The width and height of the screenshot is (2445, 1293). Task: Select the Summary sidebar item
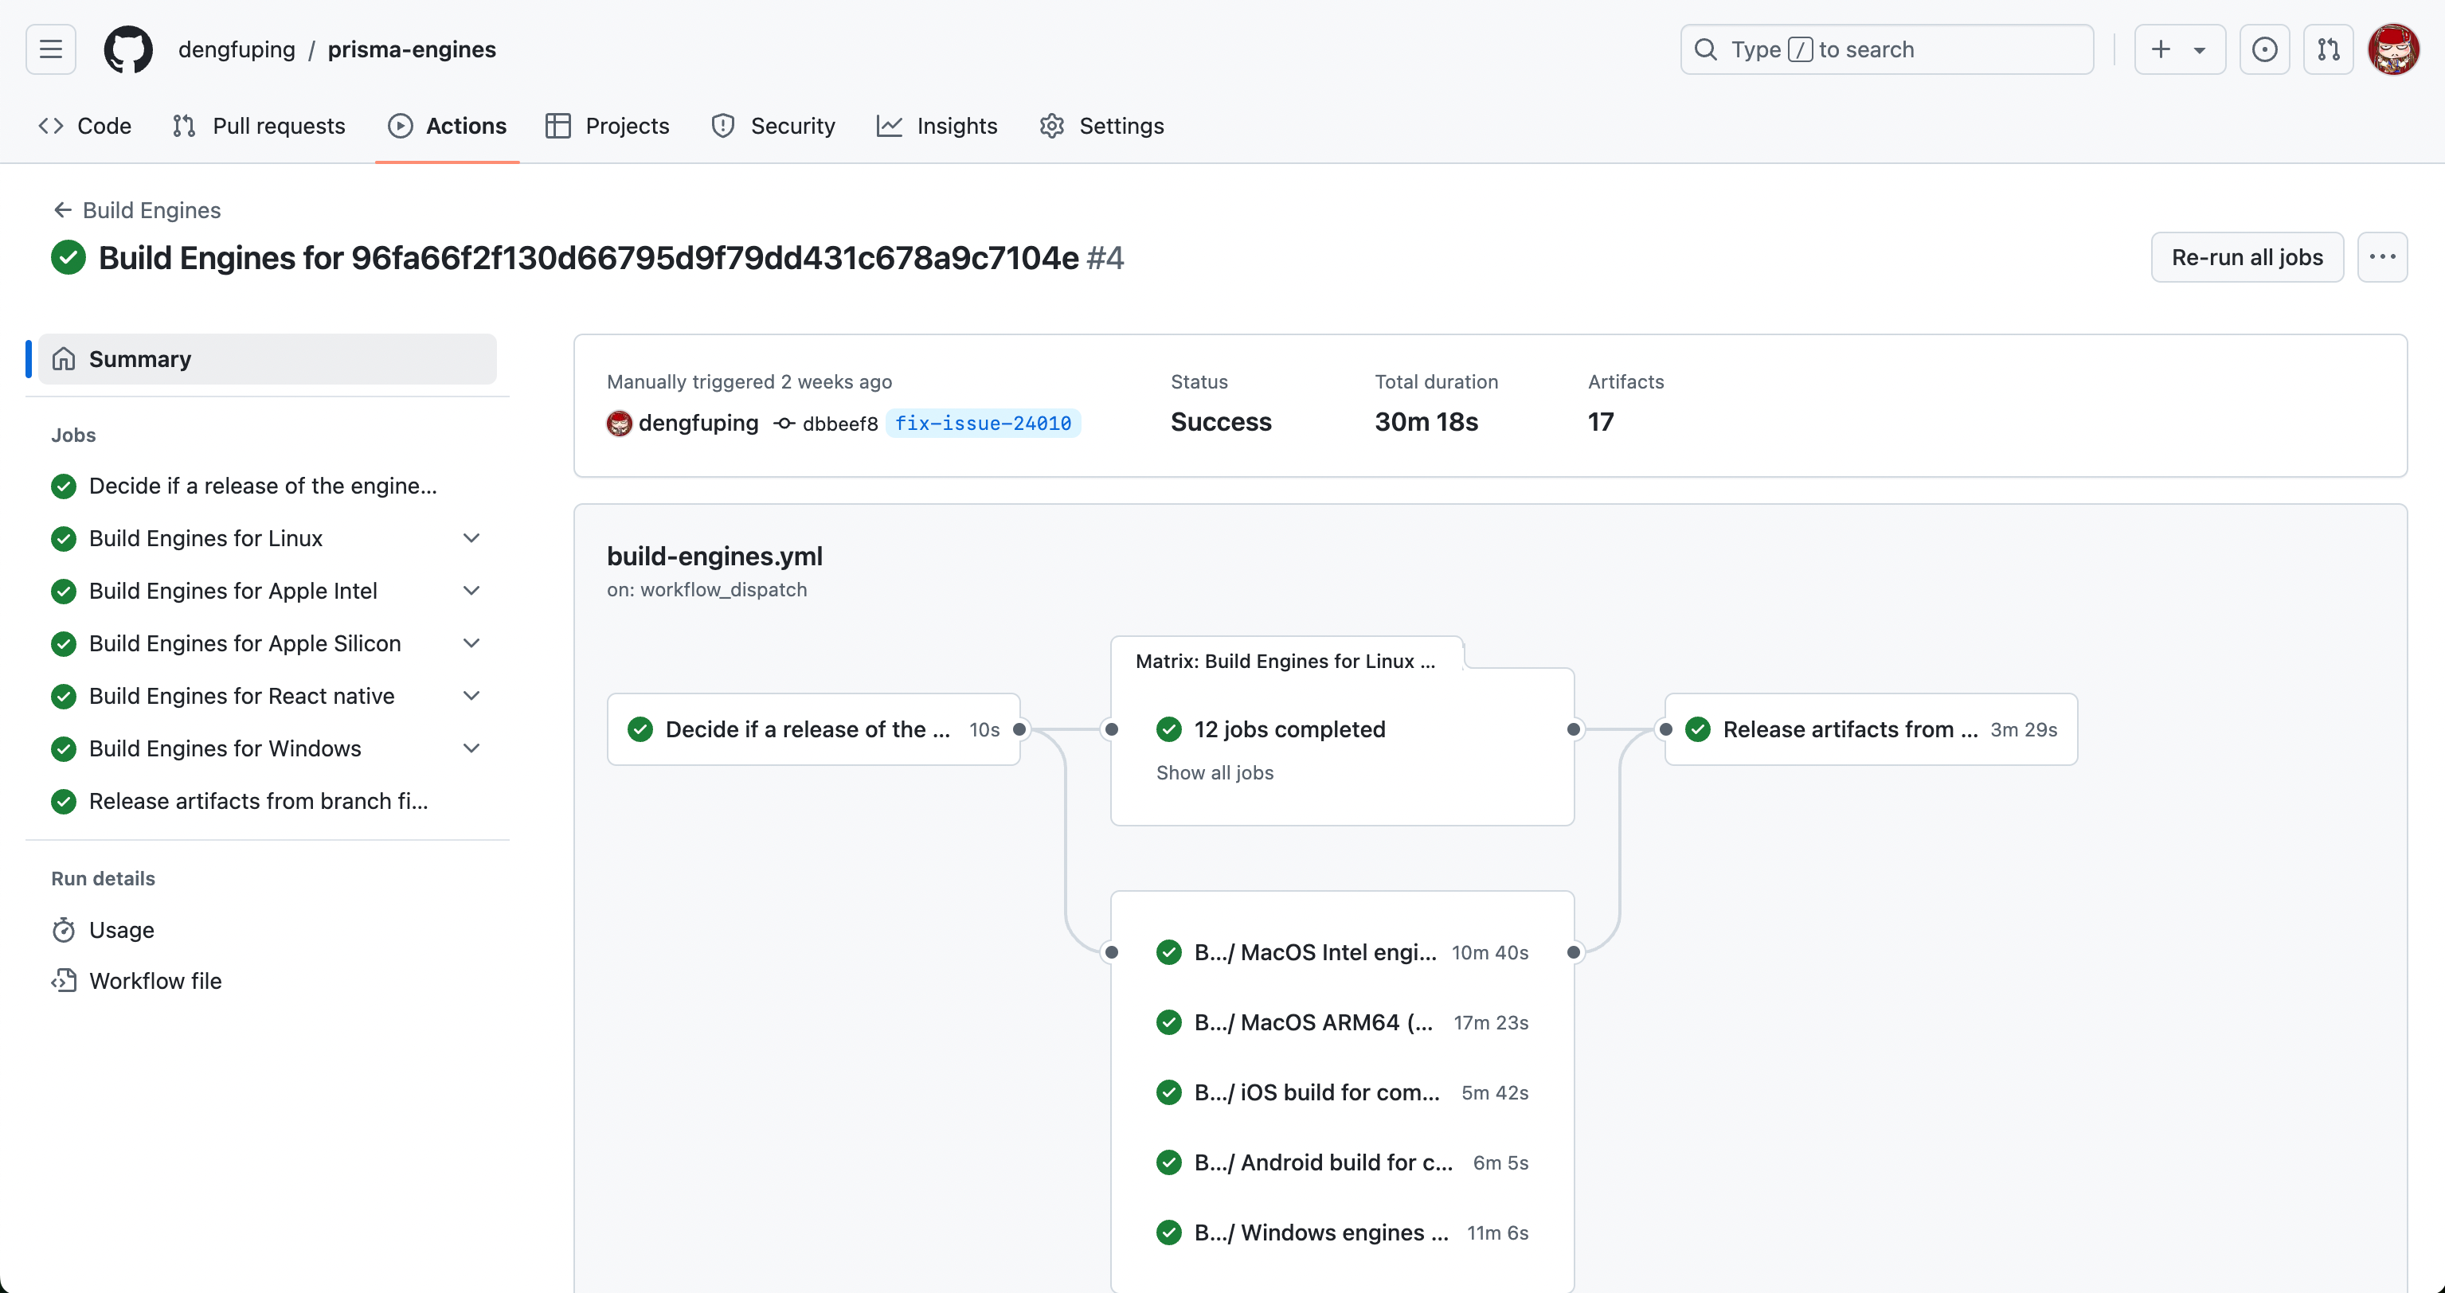(x=267, y=358)
